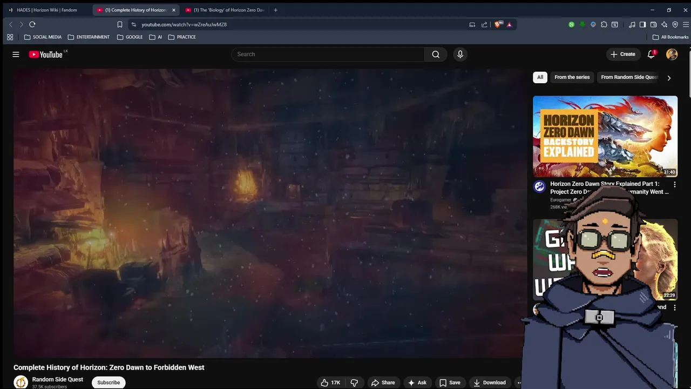Show more filter chips with right arrow
Screen dimensions: 691x389
tap(669, 78)
